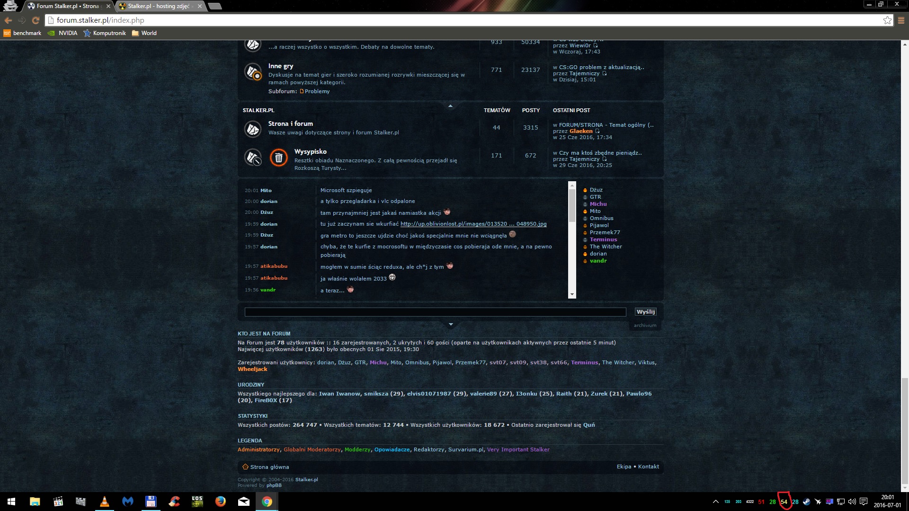Open the shoutbox archiwum link
The height and width of the screenshot is (511, 909).
coord(645,326)
